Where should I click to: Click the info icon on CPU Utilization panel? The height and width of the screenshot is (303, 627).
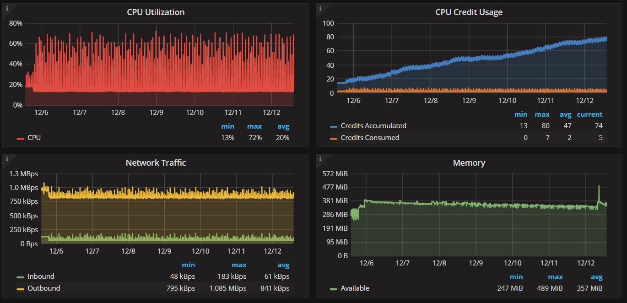pyautogui.click(x=6, y=8)
